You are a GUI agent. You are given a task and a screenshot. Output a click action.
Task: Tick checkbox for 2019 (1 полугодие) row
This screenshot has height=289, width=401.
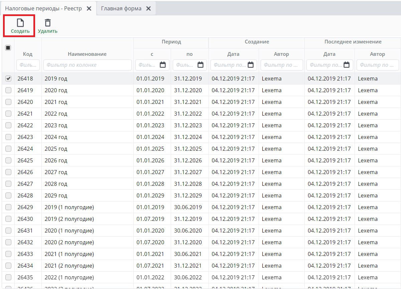pyautogui.click(x=8, y=207)
